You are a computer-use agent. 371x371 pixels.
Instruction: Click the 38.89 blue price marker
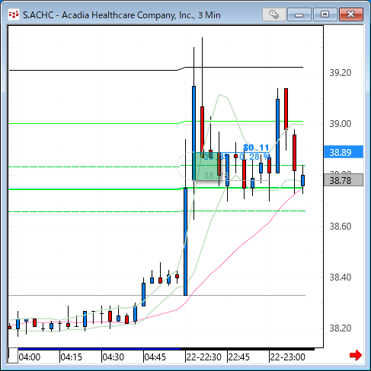coord(344,152)
